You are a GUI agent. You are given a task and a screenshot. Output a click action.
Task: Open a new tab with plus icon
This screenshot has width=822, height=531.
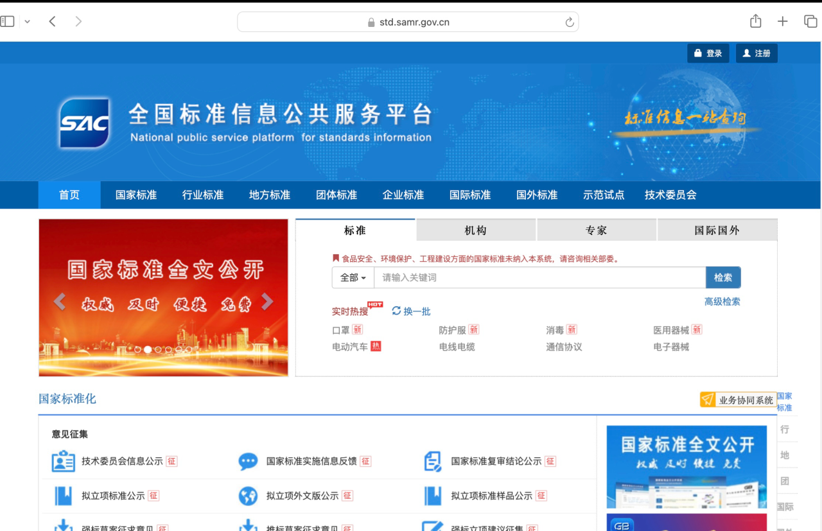click(x=782, y=21)
